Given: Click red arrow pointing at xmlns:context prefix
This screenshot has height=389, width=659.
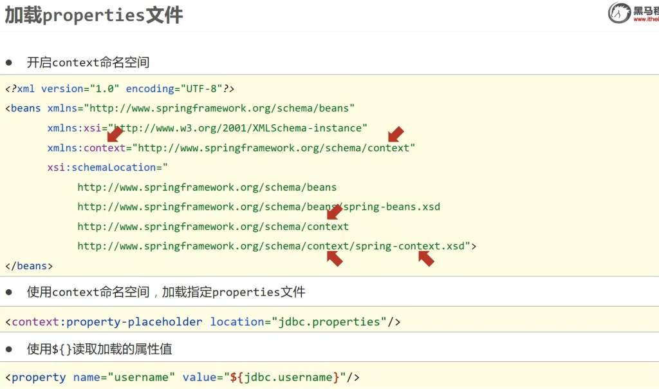Looking at the screenshot, I should [115, 134].
